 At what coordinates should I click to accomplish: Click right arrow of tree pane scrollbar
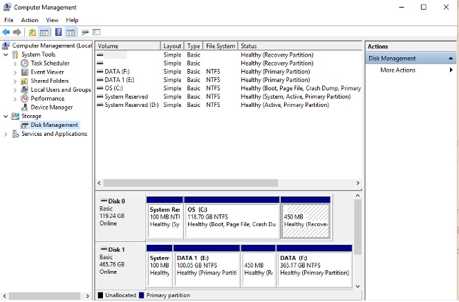click(87, 296)
